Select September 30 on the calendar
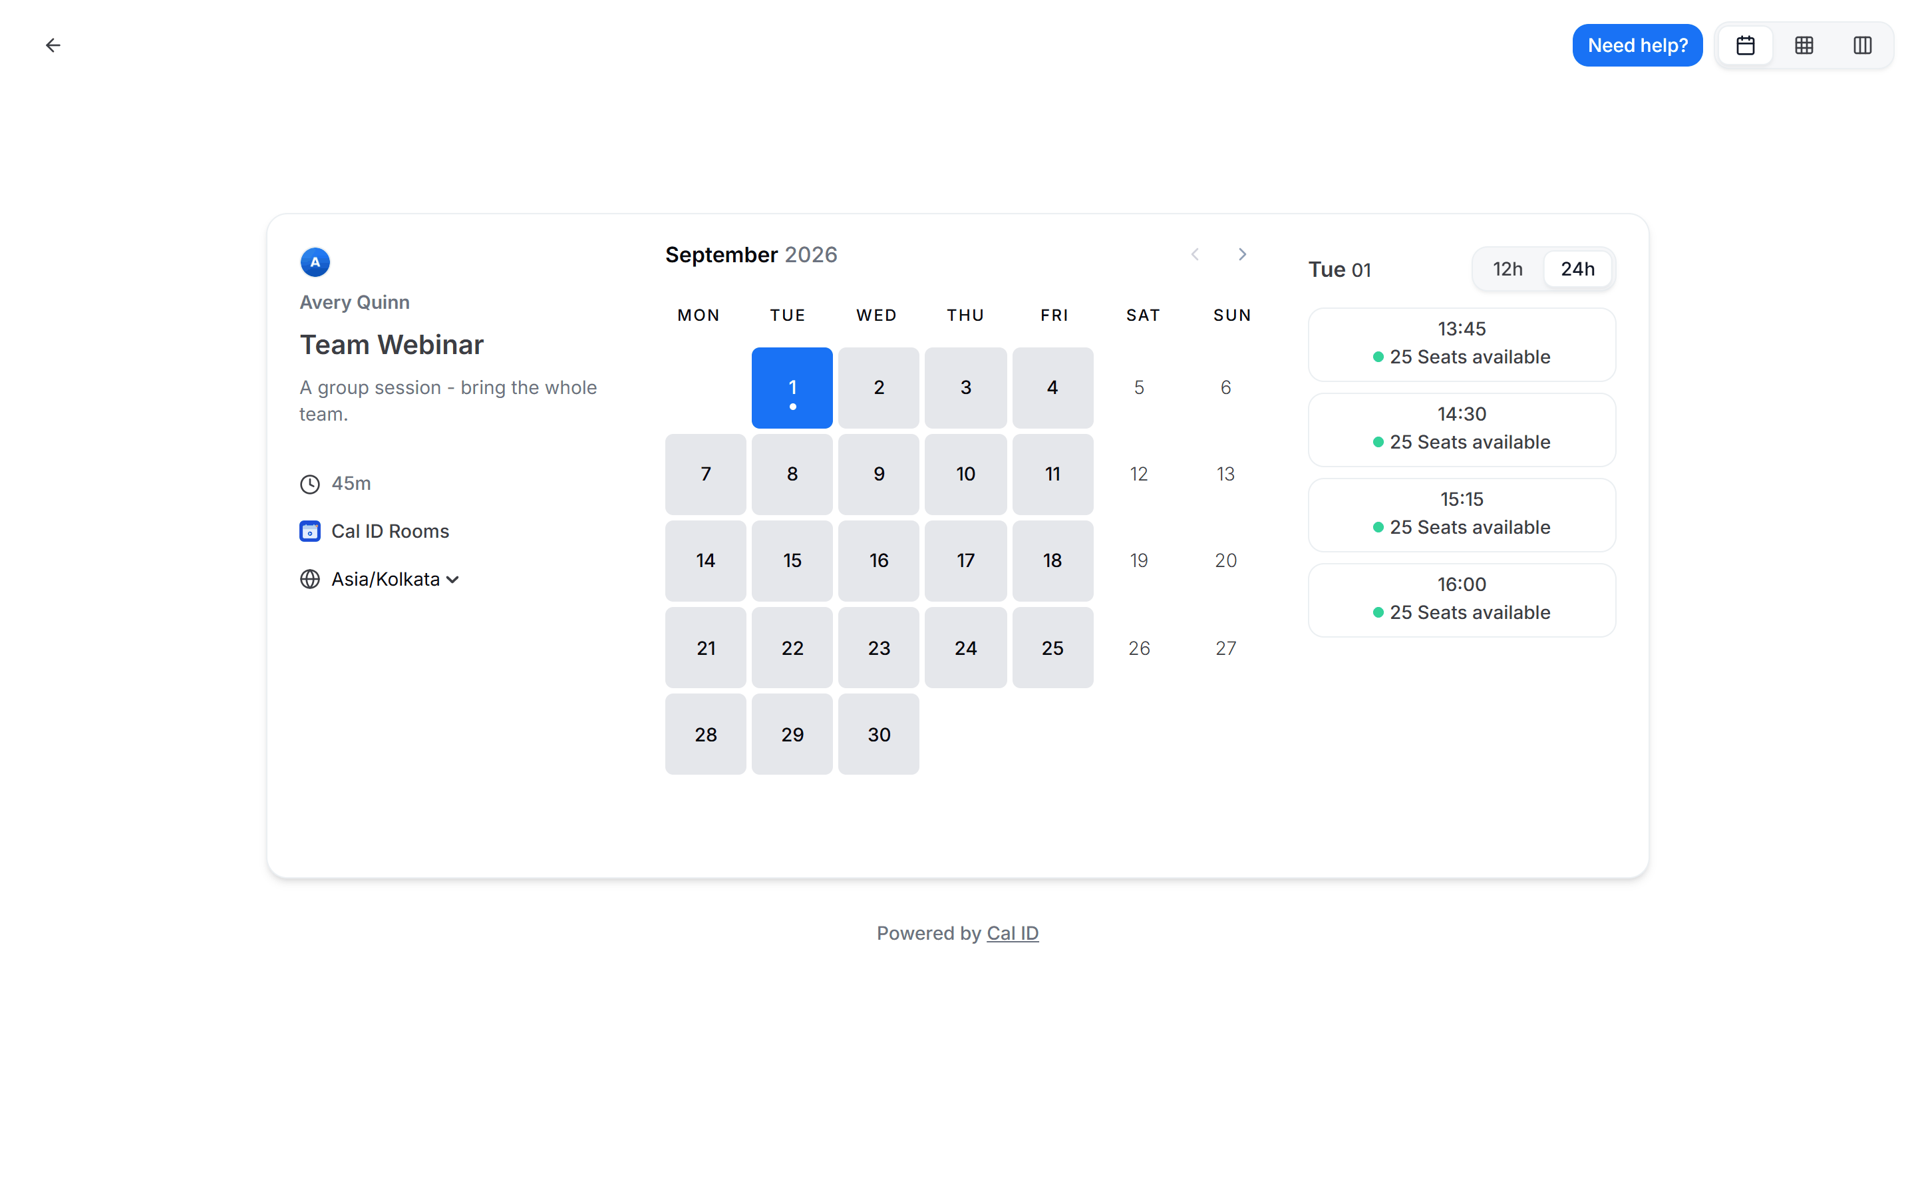Screen dimensions: 1916x1198 point(879,733)
